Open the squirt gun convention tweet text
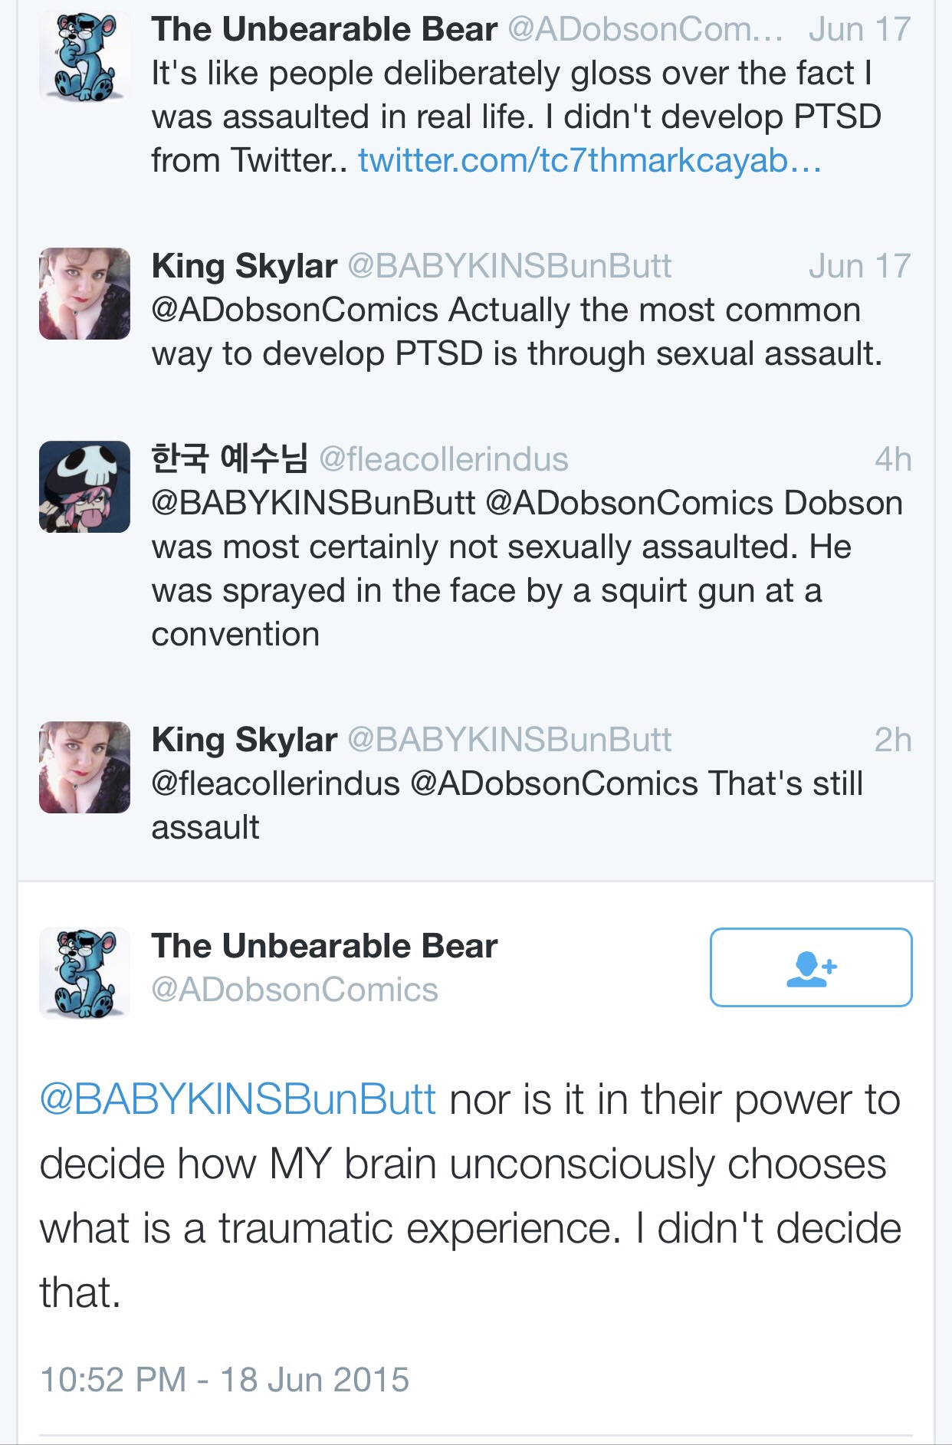952x1445 pixels. [x=527, y=569]
